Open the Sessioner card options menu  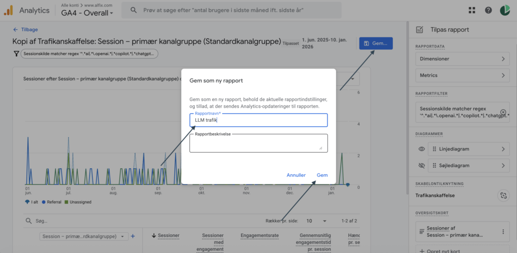coord(503,232)
